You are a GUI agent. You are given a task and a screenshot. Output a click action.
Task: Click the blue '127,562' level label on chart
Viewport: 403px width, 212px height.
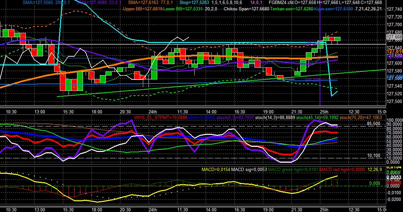[313, 80]
